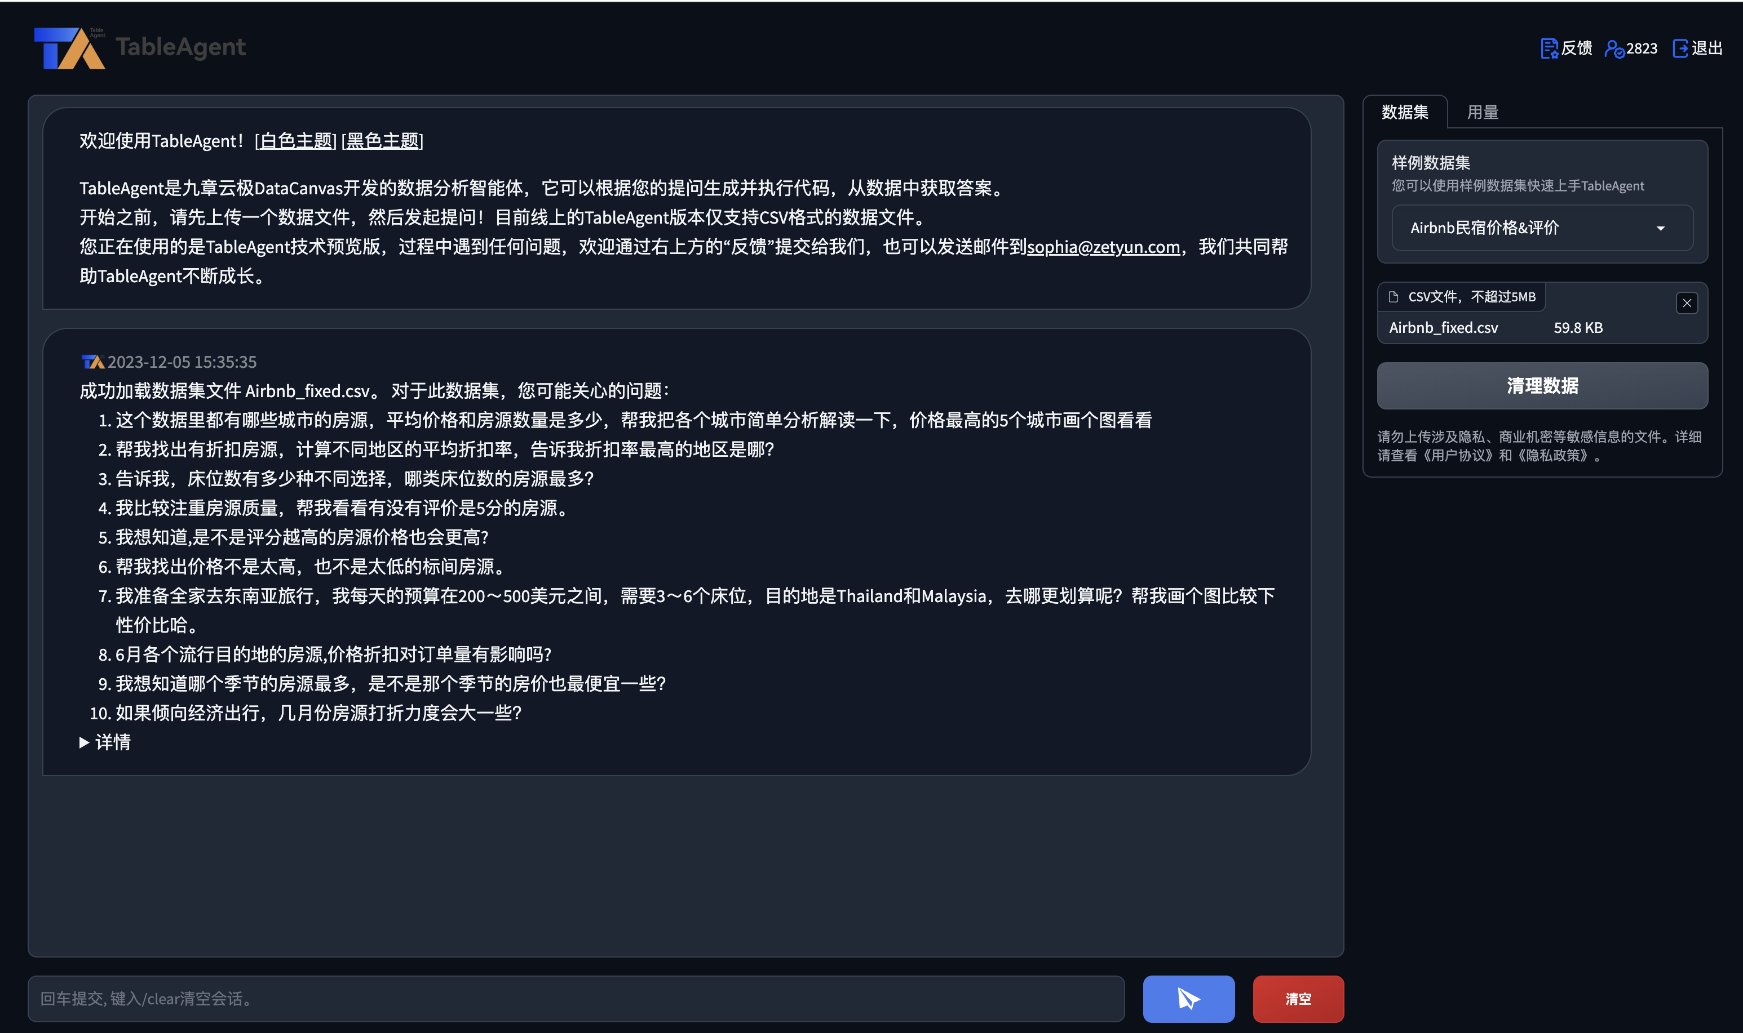1743x1033 pixels.
Task: Switch to 黑色主题 link
Action: pyautogui.click(x=382, y=141)
